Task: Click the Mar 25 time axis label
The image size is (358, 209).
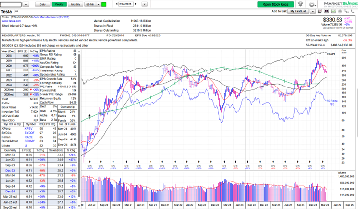Action: click(x=325, y=205)
